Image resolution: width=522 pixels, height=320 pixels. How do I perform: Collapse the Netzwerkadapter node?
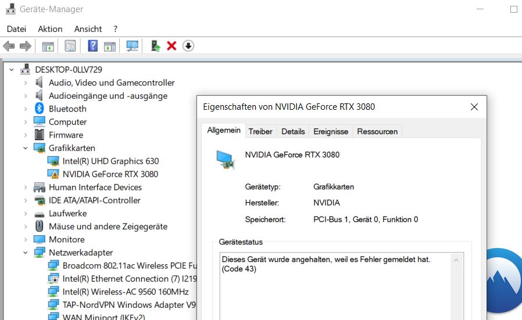pyautogui.click(x=26, y=253)
